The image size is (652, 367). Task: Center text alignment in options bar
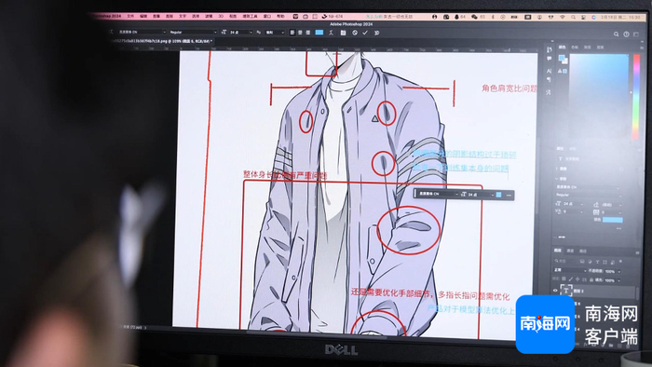[300, 33]
